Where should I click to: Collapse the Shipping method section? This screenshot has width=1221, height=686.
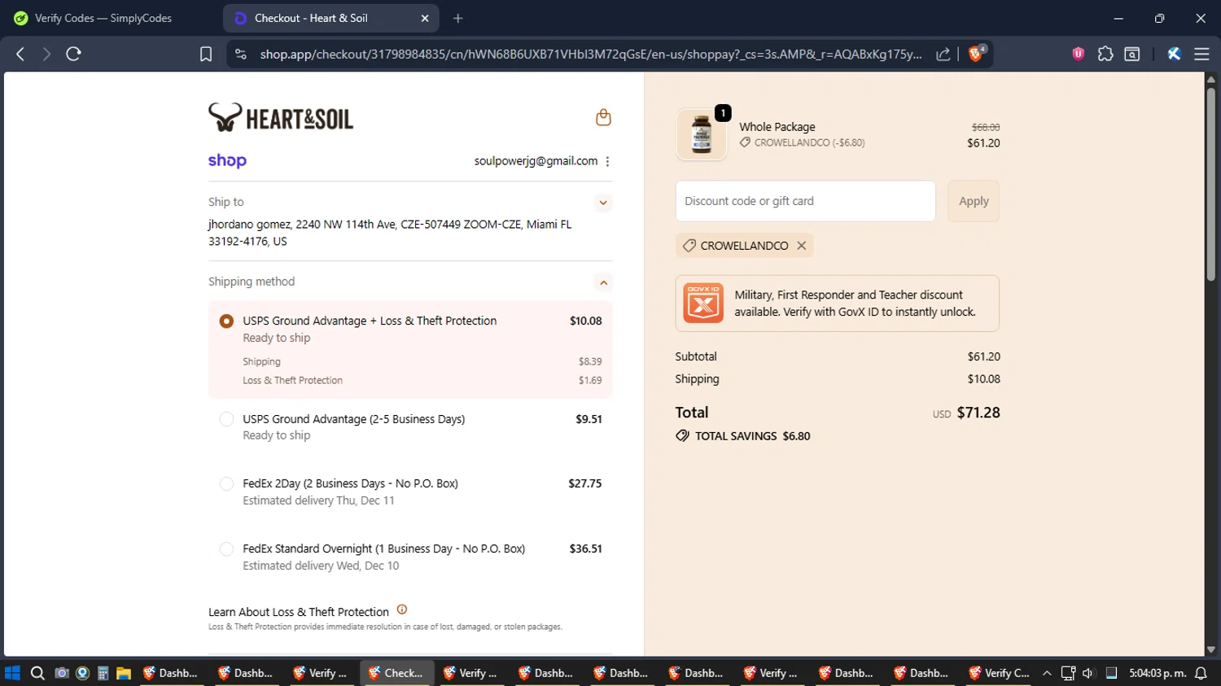point(603,282)
